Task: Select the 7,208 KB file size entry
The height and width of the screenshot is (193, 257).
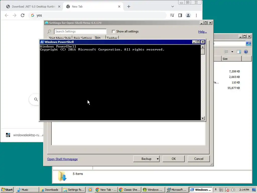Action: 234,71
